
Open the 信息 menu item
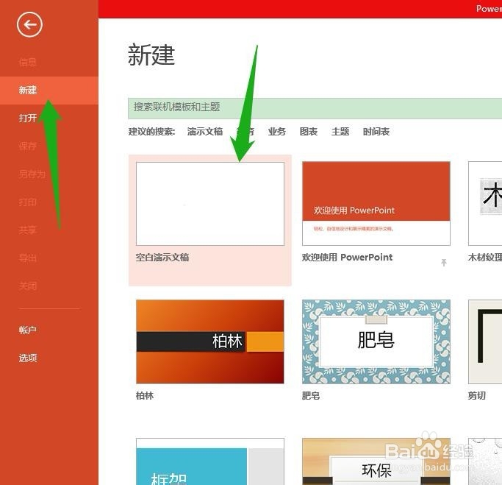[27, 62]
